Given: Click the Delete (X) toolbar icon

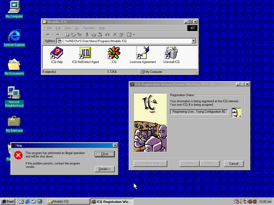Looking at the screenshot, I should 115,34.
